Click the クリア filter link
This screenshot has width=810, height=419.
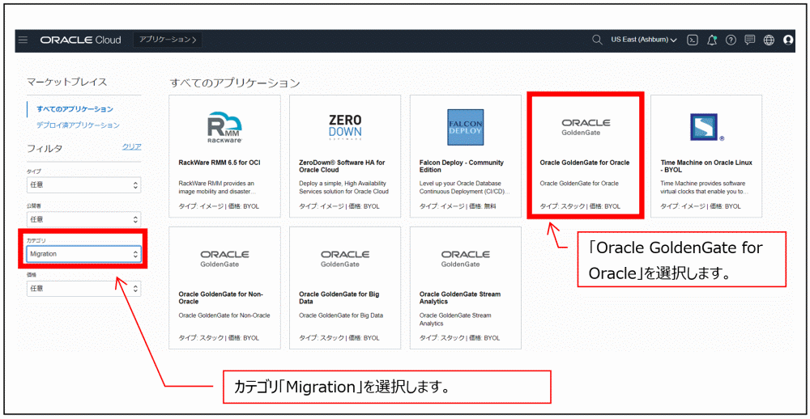132,146
